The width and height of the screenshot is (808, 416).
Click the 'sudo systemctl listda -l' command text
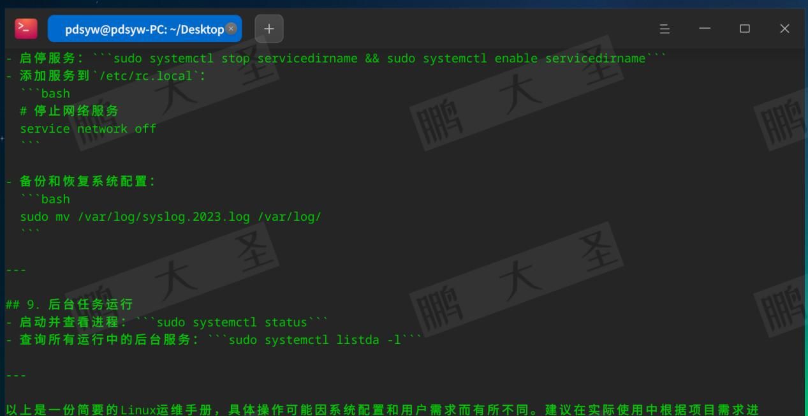point(315,340)
